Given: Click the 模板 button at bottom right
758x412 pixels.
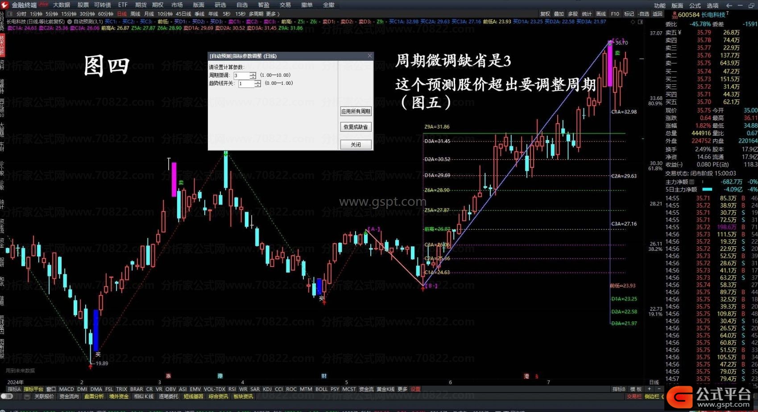Looking at the screenshot, I should pyautogui.click(x=636, y=389).
